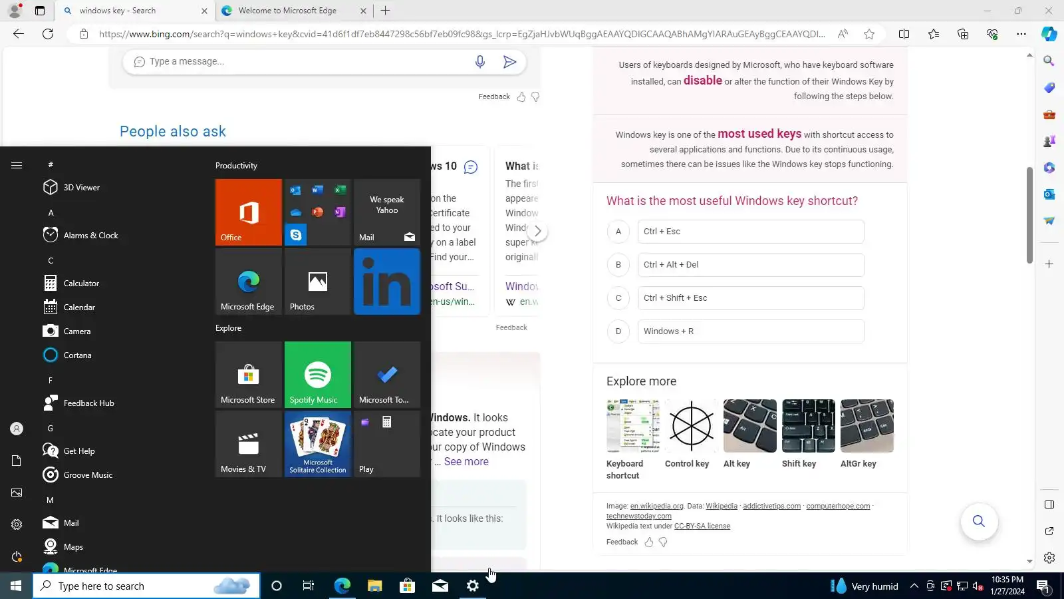Screen dimensions: 1064x599
Task: Open Feedback Hub
Action: pos(120,403)
